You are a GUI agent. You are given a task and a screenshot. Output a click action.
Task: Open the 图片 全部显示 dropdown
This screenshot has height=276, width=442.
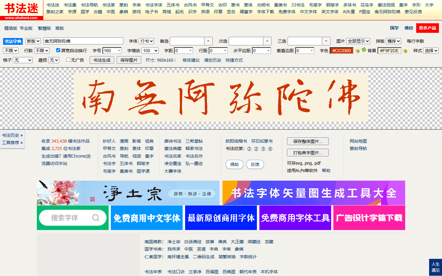[x=358, y=41]
